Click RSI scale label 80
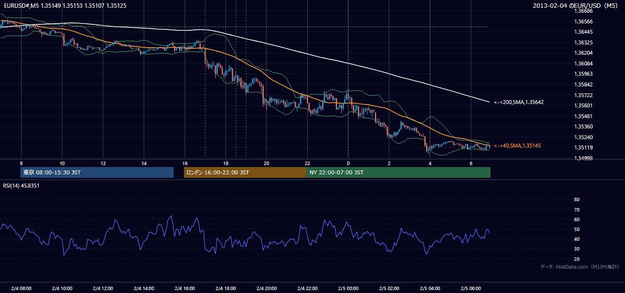This screenshot has width=625, height=293. coord(577,200)
